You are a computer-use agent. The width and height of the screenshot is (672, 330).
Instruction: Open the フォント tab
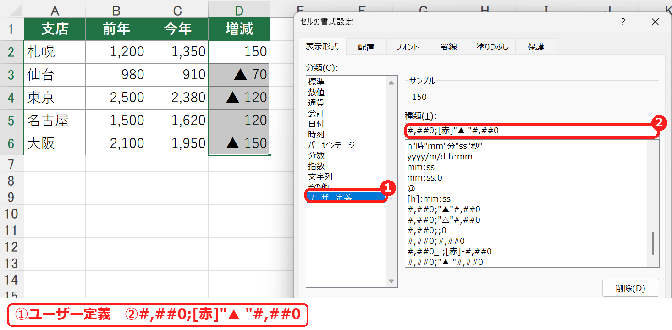point(407,47)
